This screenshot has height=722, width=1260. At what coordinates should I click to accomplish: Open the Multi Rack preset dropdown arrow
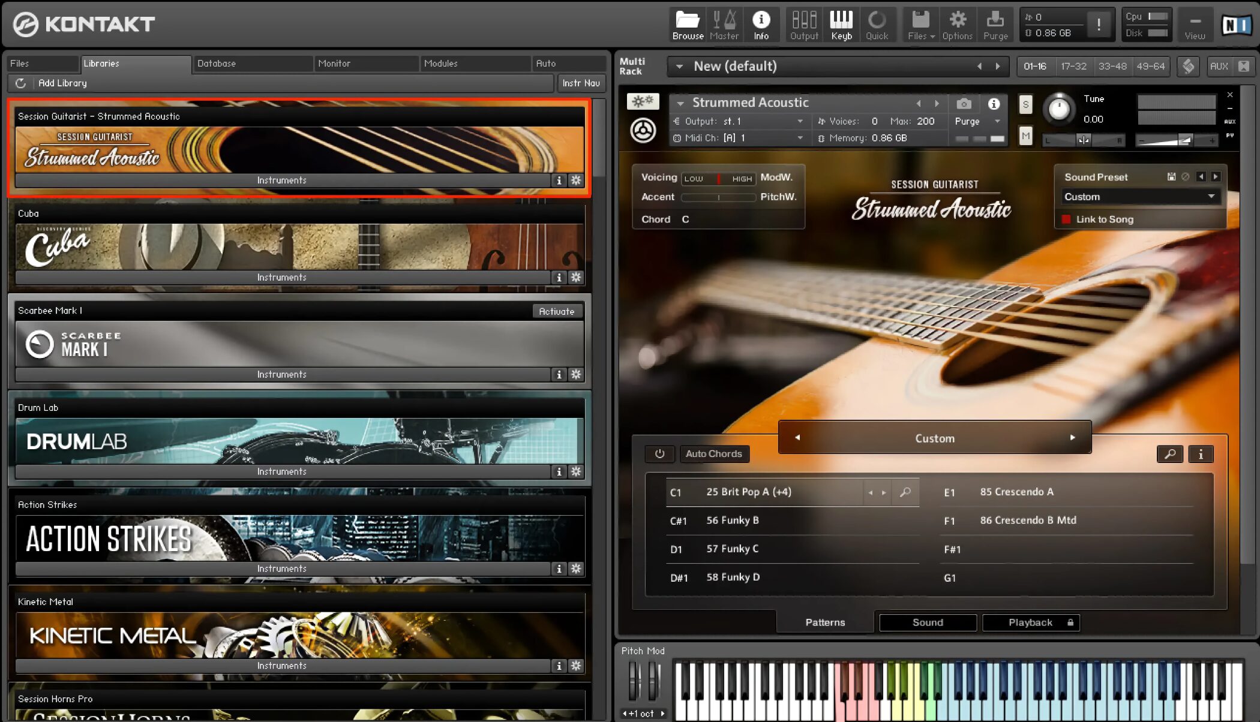pos(679,67)
